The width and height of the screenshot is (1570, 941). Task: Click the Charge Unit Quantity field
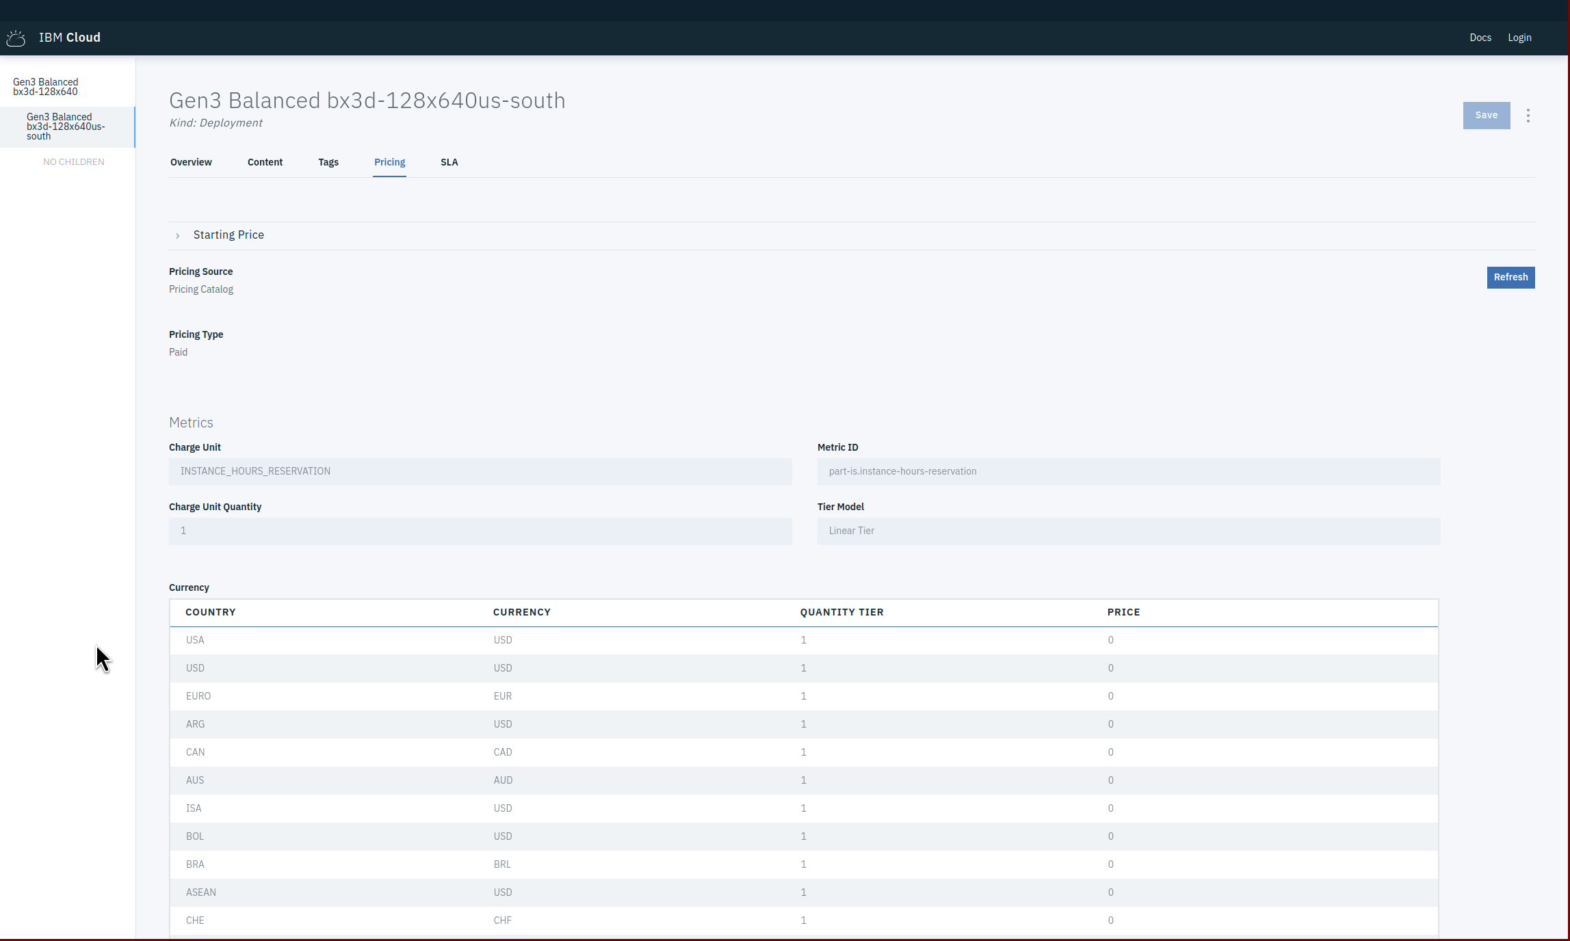pos(480,531)
